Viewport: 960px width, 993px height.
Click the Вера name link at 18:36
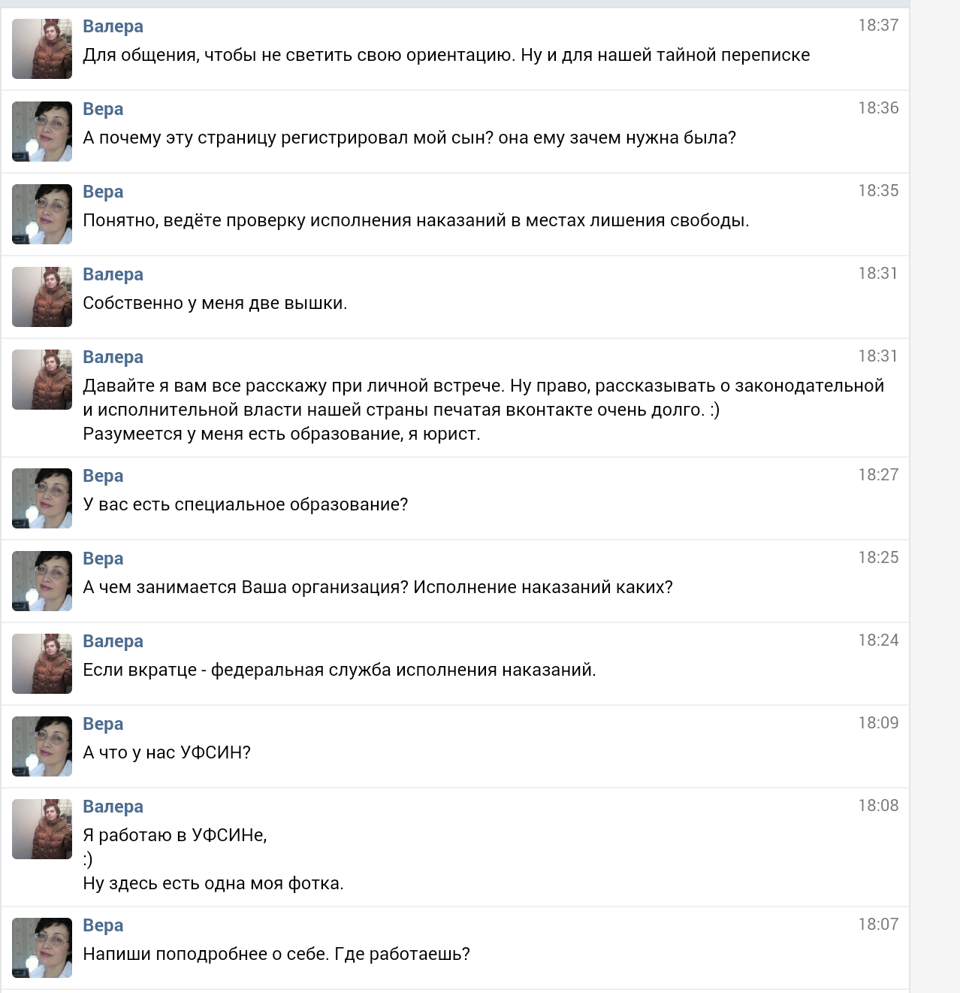103,109
